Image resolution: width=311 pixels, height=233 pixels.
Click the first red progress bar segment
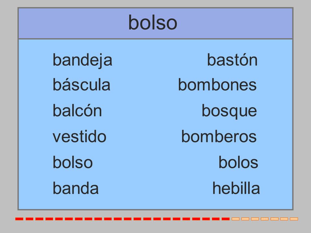(x=19, y=219)
